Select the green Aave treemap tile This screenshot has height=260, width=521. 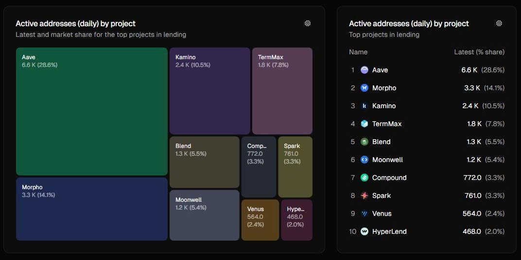pyautogui.click(x=92, y=112)
